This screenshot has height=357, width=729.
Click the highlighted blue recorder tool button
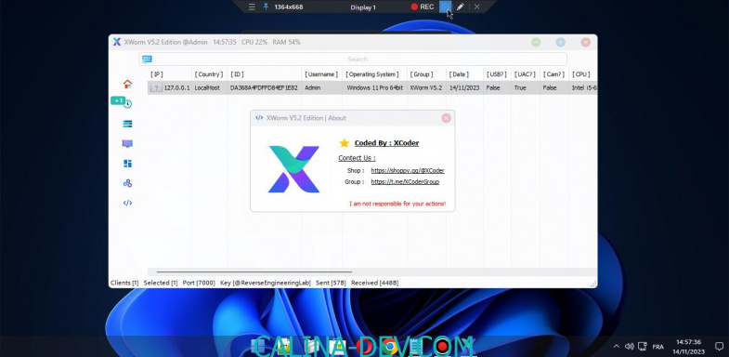click(445, 7)
